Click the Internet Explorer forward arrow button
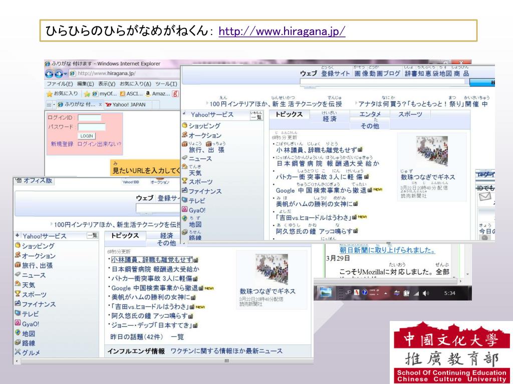 click(x=59, y=74)
